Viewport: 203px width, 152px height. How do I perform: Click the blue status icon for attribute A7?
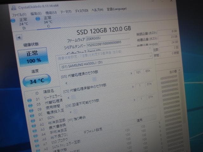pos(37,146)
